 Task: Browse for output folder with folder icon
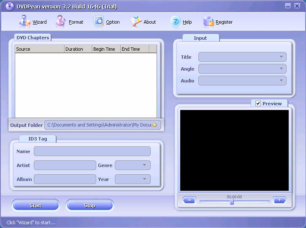154,125
